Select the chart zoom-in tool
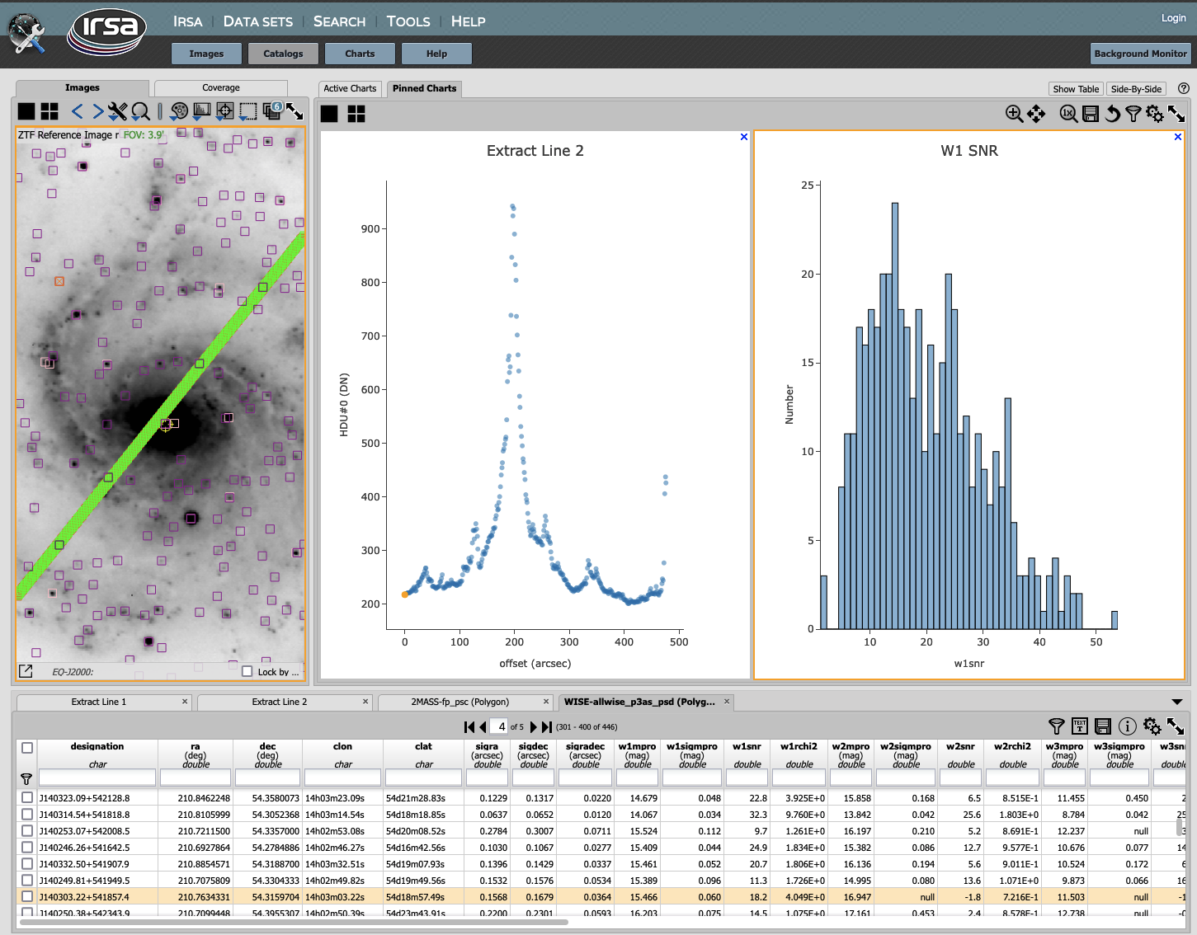Image resolution: width=1197 pixels, height=935 pixels. (x=1014, y=114)
